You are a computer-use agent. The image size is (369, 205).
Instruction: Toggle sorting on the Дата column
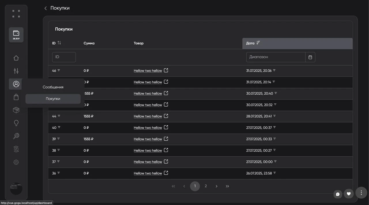click(258, 43)
